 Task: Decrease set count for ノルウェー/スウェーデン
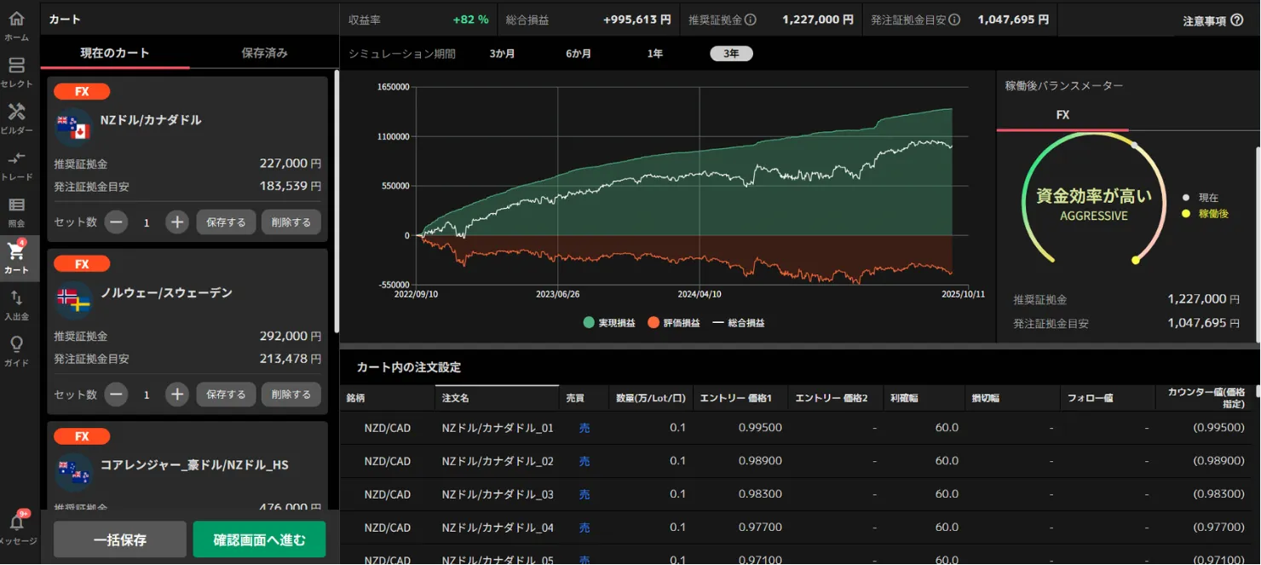tap(117, 395)
